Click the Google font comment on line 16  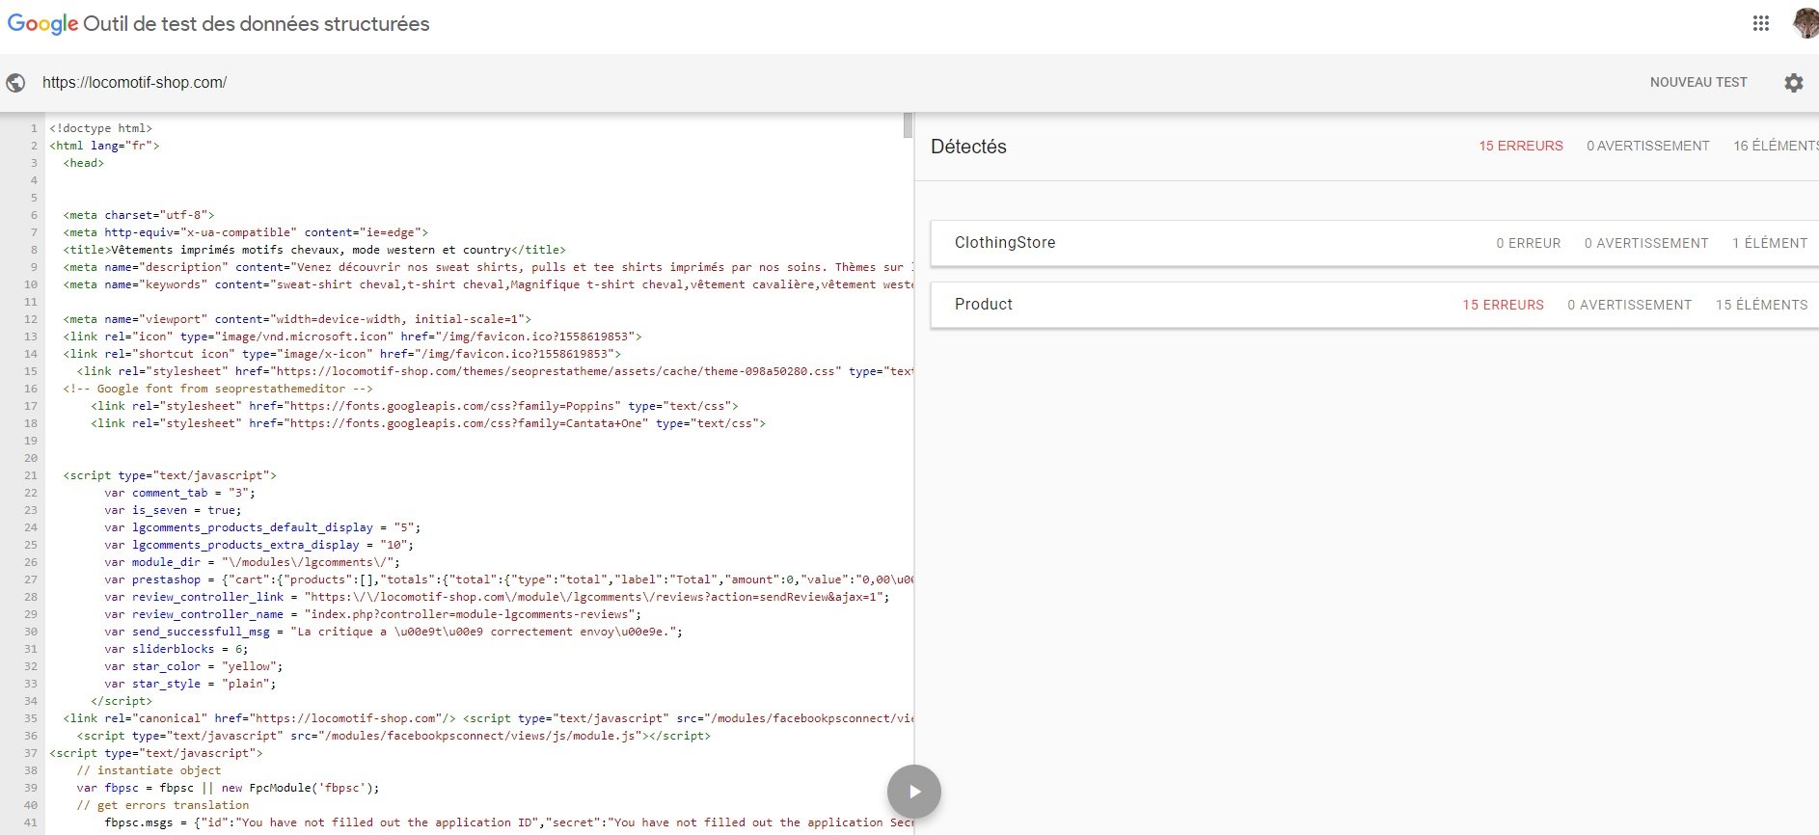[x=218, y=389]
